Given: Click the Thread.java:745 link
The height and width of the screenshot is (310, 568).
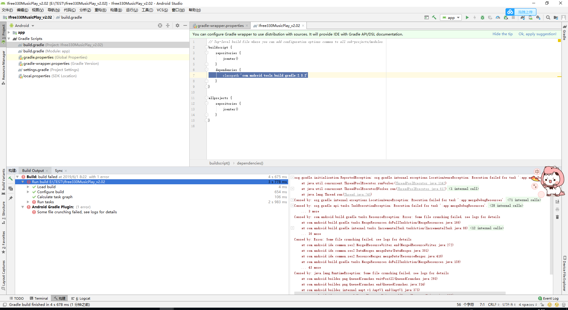Looking at the screenshot, I should [357, 195].
